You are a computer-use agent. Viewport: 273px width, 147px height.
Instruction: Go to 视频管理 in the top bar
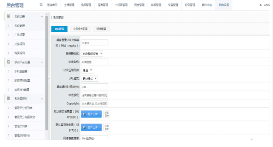click(x=86, y=5)
